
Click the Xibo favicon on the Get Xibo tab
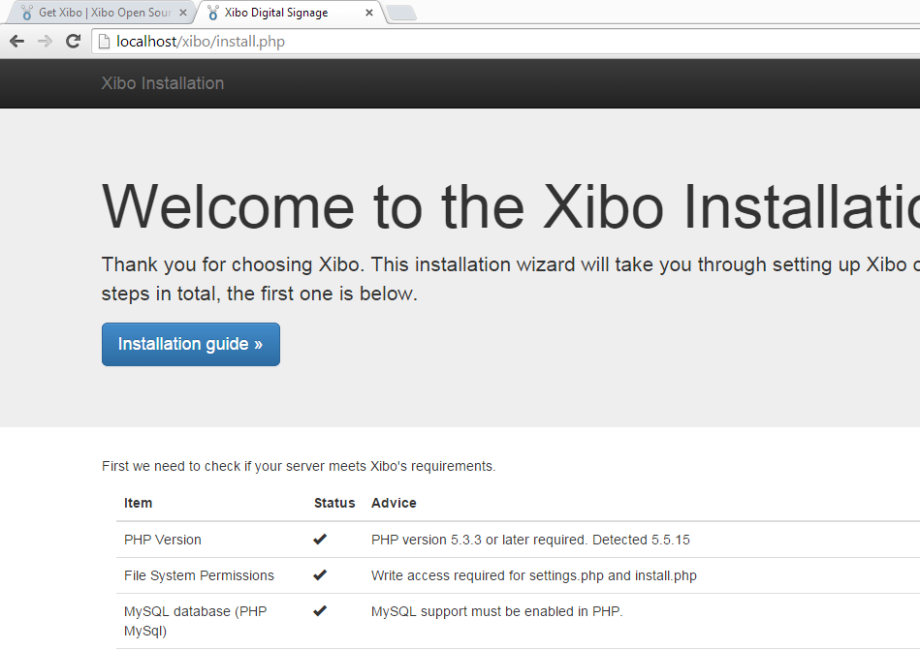pos(27,12)
